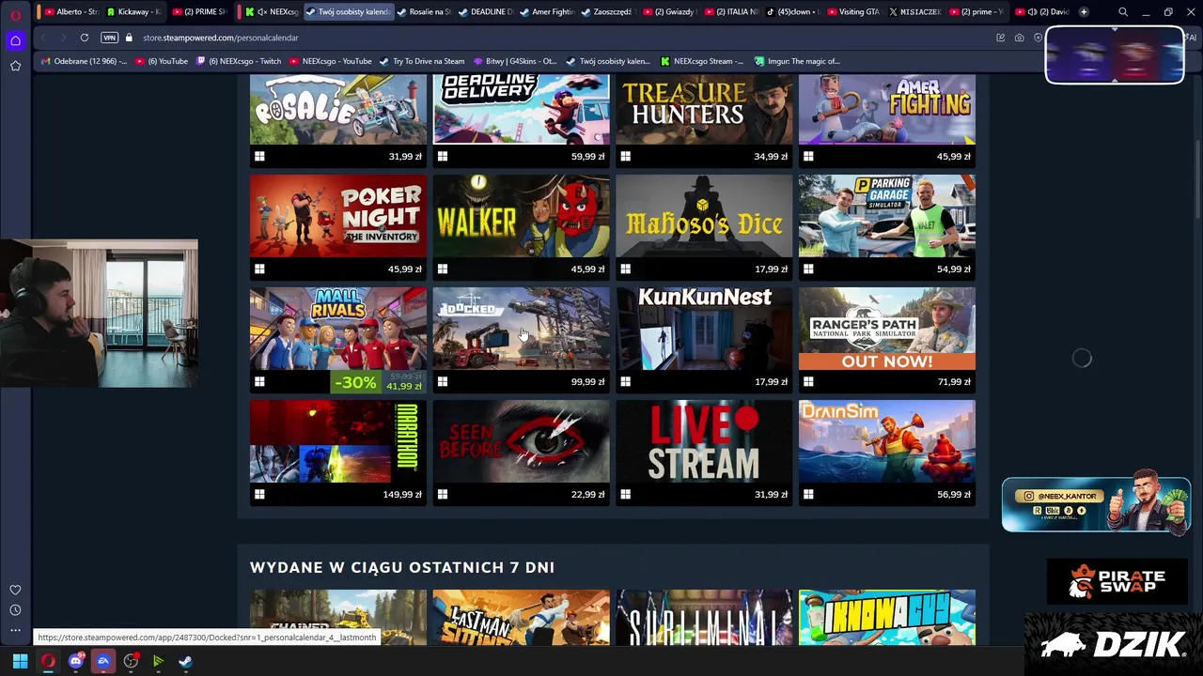Open the EA app from the taskbar
The width and height of the screenshot is (1203, 676).
pos(103,661)
